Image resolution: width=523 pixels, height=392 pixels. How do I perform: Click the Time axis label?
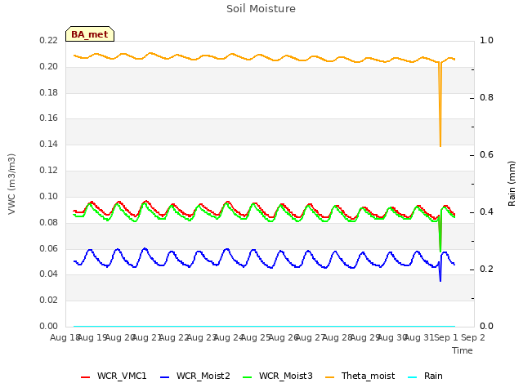463,350
